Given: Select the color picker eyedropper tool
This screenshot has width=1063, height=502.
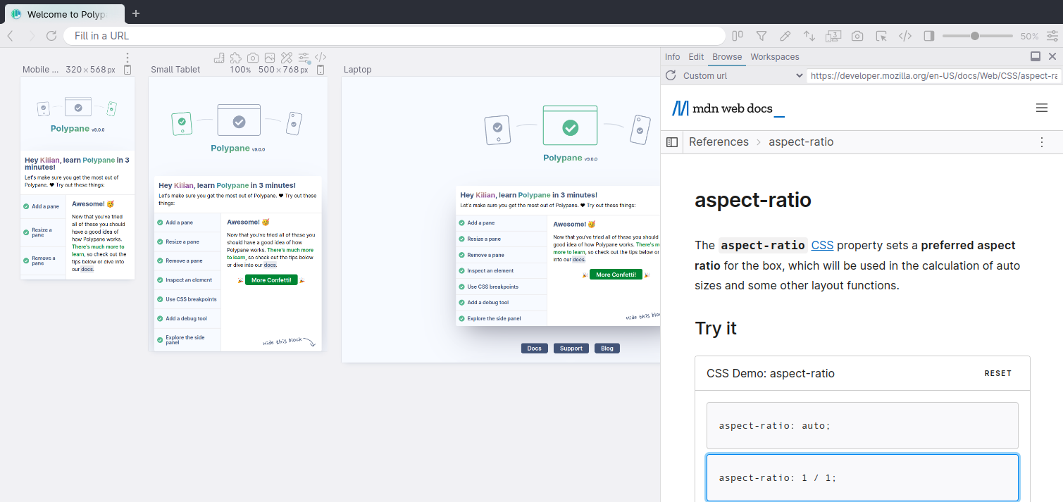Looking at the screenshot, I should pos(785,36).
